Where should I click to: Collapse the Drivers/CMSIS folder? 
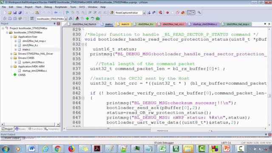click(11, 58)
